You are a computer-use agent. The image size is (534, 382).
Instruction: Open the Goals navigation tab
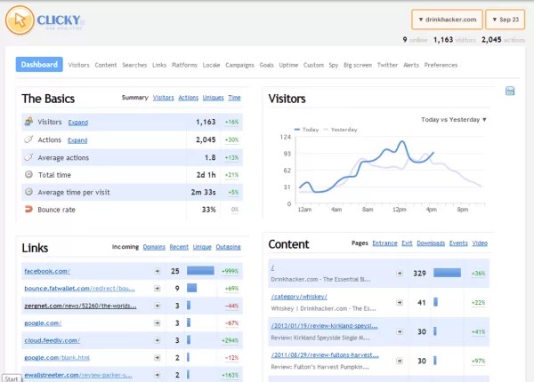266,65
